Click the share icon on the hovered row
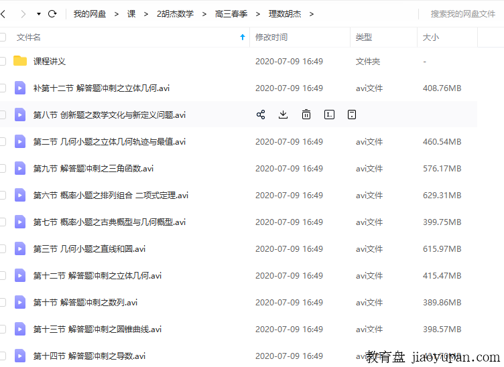Image resolution: width=504 pixels, height=367 pixels. 261,115
